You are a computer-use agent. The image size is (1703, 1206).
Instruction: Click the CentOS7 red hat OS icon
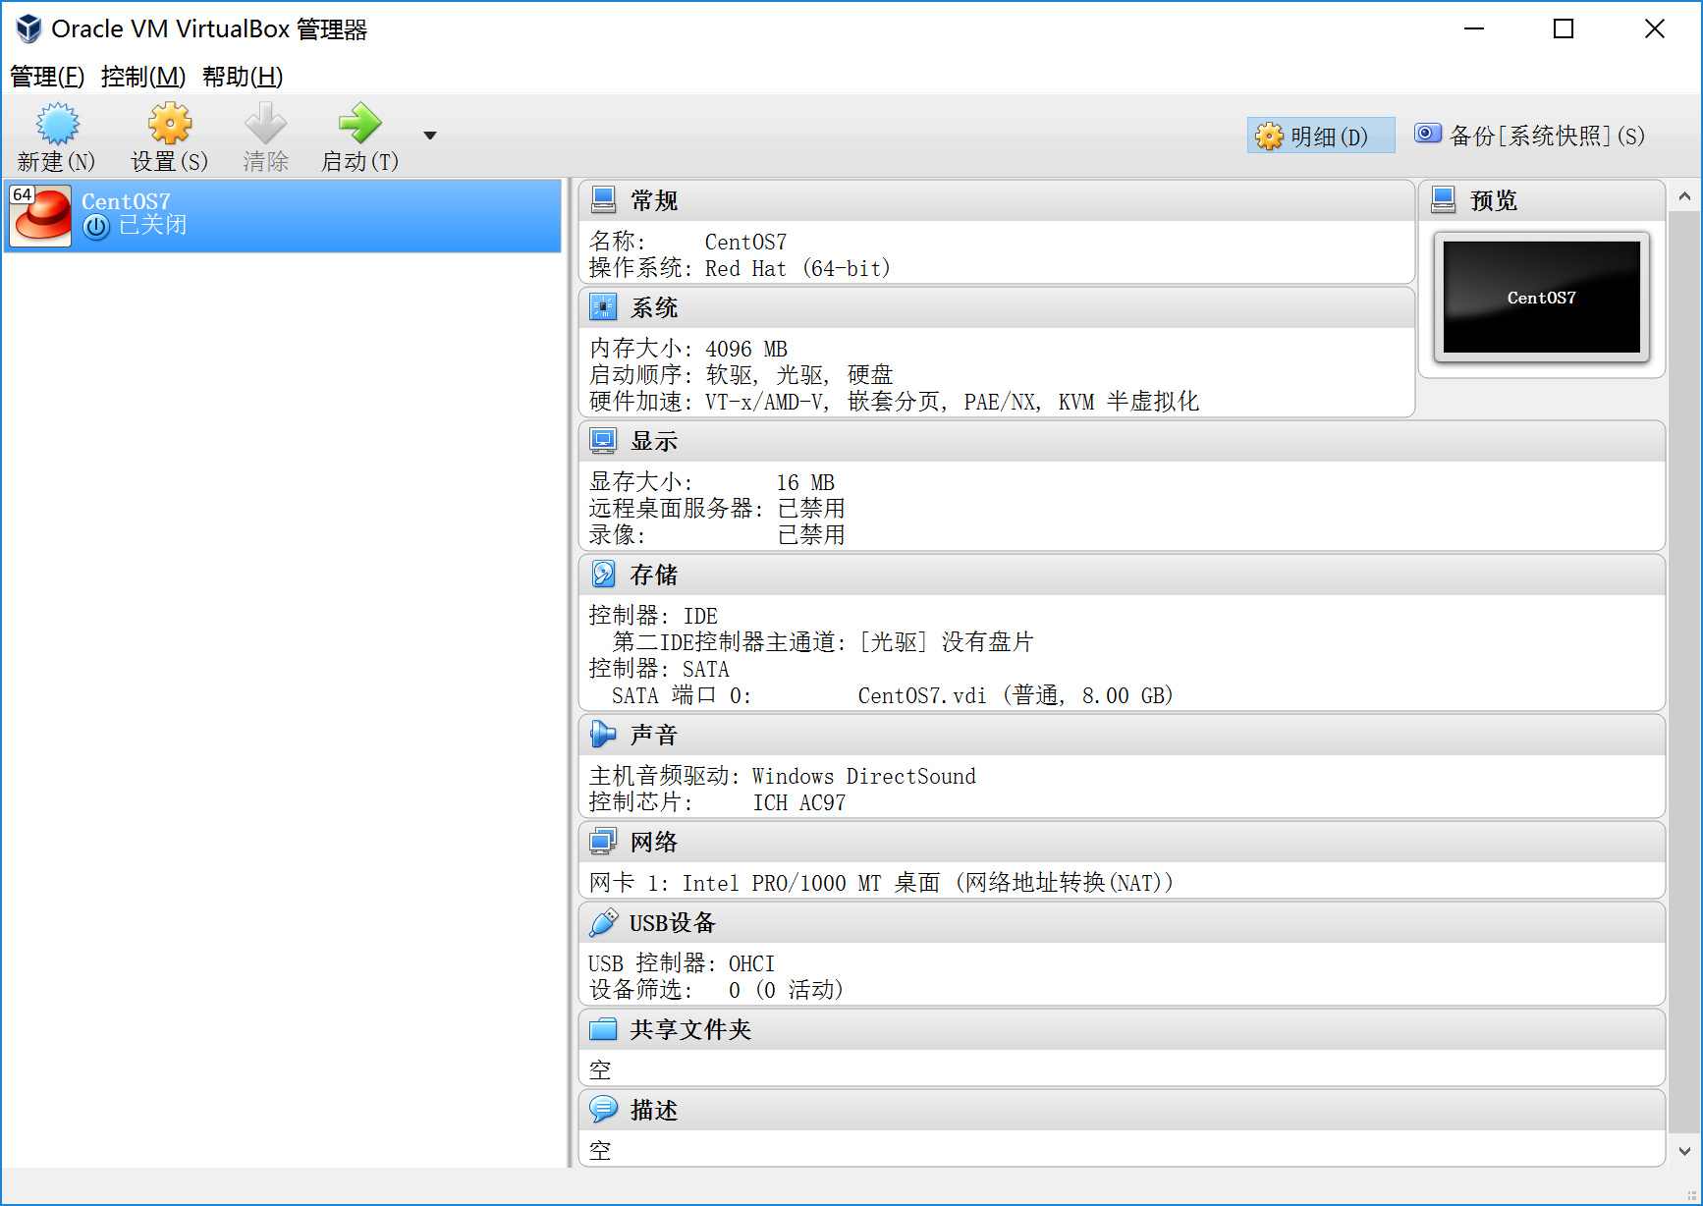(40, 215)
